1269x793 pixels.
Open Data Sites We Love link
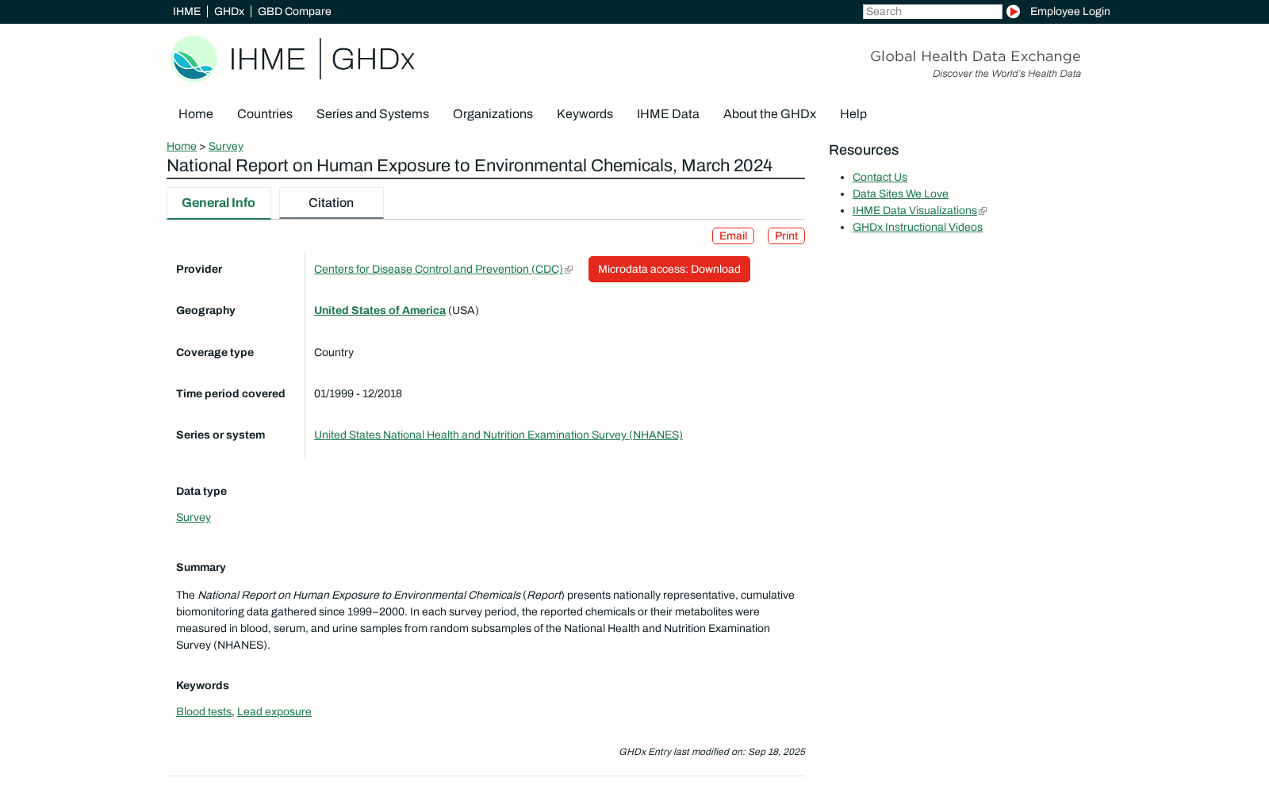[x=900, y=193]
